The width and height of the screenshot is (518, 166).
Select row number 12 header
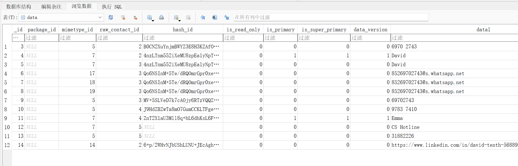point(7,145)
